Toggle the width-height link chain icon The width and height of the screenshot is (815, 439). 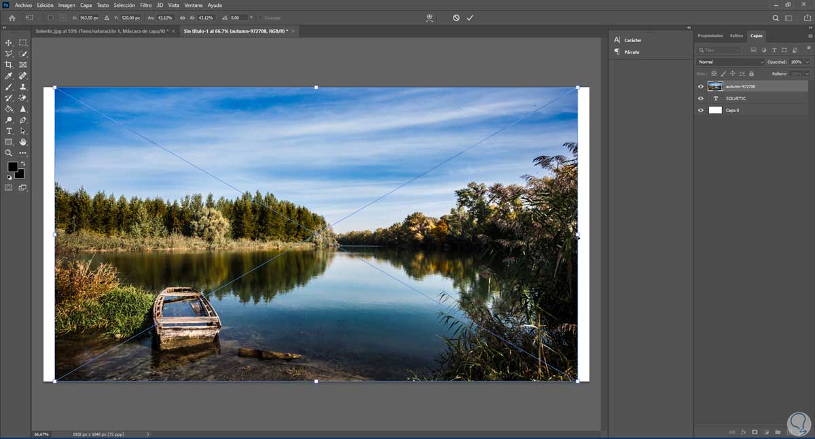point(183,18)
